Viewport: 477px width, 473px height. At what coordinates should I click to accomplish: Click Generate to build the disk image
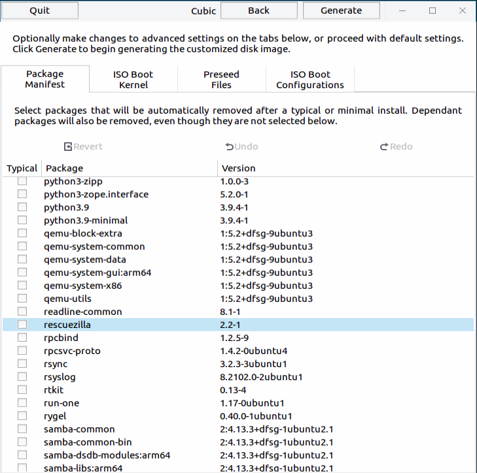coord(342,10)
